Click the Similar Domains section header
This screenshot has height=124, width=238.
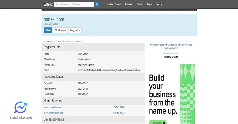93,120
